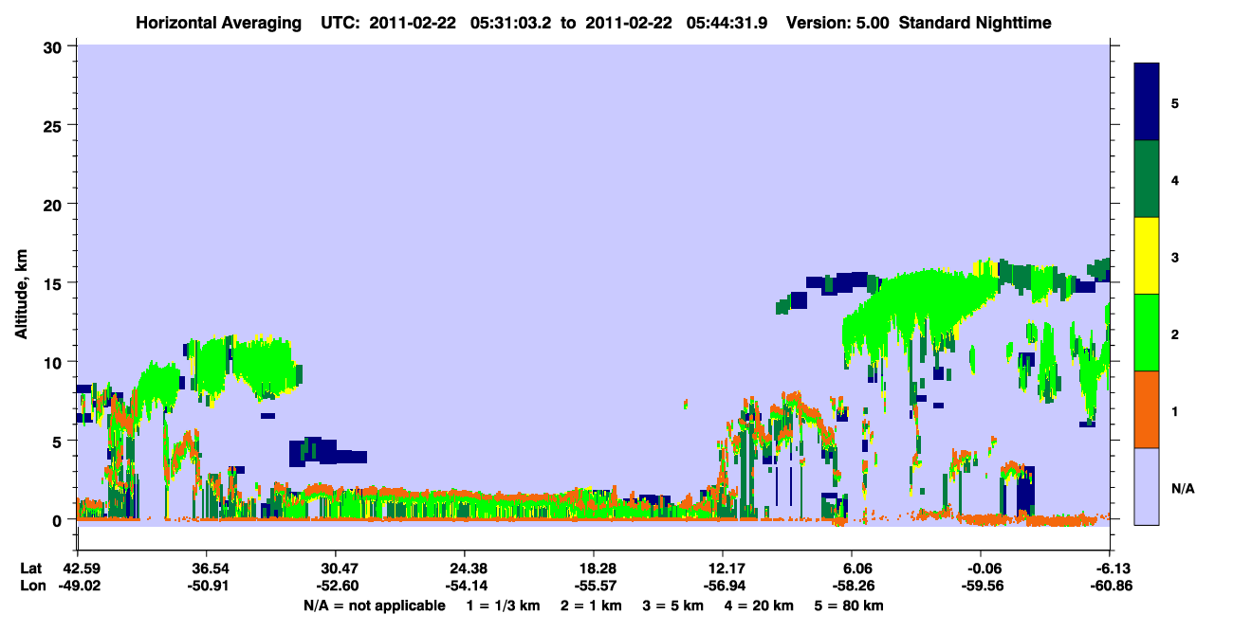The height and width of the screenshot is (632, 1233).
Task: Click the orange colorbar segment labeled 1
Action: 1147,409
